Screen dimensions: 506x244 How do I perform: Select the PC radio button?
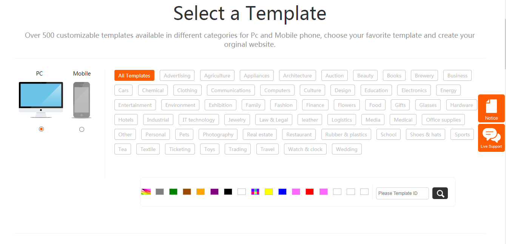42,129
